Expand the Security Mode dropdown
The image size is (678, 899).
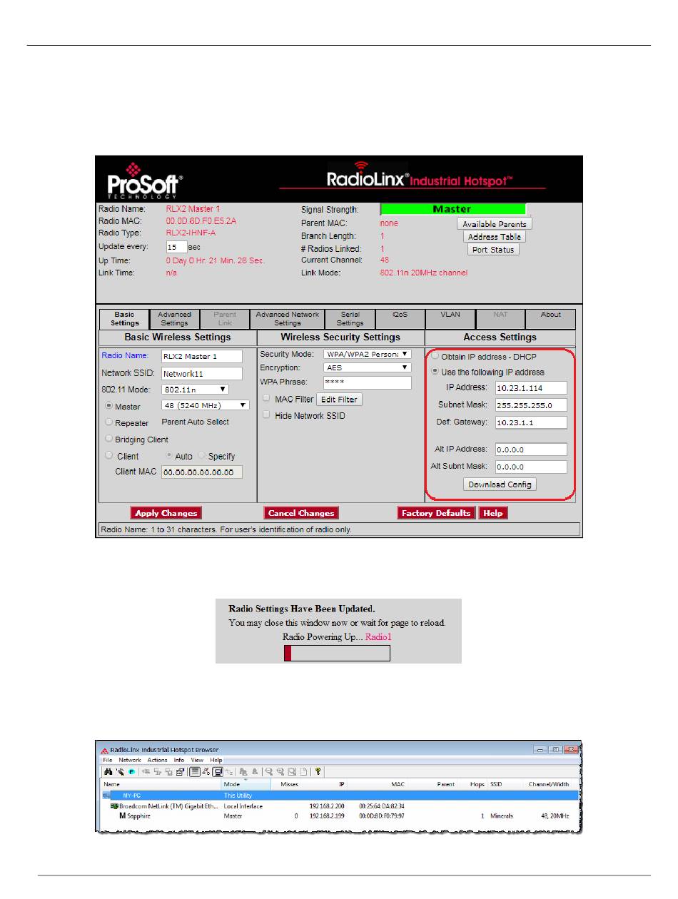click(x=368, y=354)
